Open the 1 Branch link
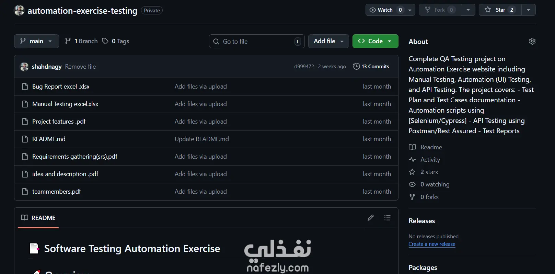This screenshot has width=555, height=274. click(82, 41)
